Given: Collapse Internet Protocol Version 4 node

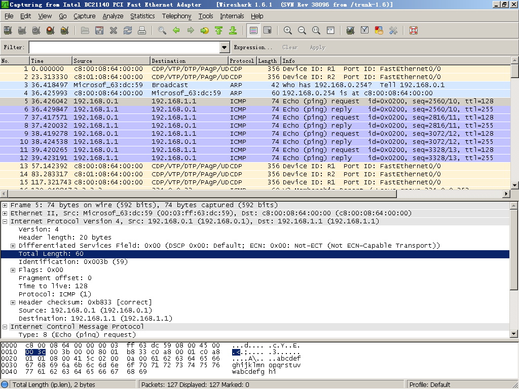Looking at the screenshot, I should pos(5,221).
